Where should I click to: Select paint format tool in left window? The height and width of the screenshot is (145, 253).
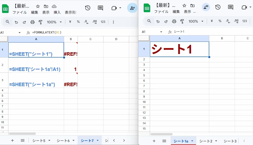[40, 22]
